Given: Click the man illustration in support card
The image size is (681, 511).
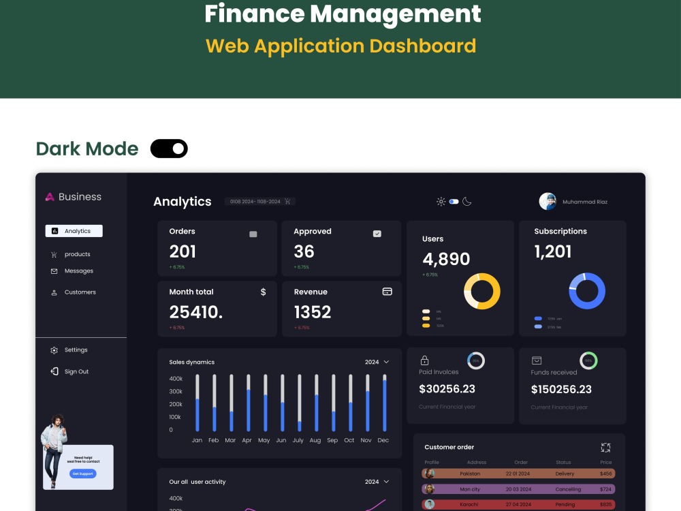Looking at the screenshot, I should click(x=54, y=451).
